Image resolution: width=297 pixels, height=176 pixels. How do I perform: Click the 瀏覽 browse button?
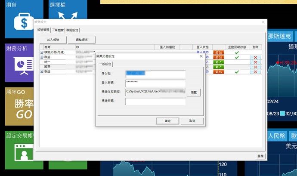tap(194, 92)
